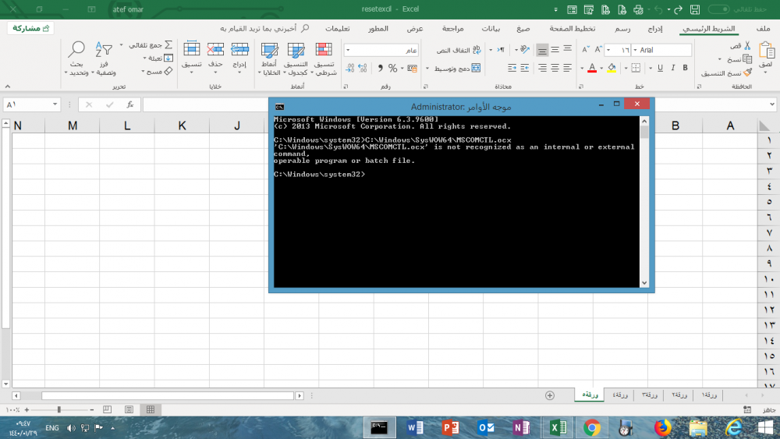This screenshot has height=439, width=780.
Task: Open the font color dropdown arrow
Action: click(x=582, y=68)
